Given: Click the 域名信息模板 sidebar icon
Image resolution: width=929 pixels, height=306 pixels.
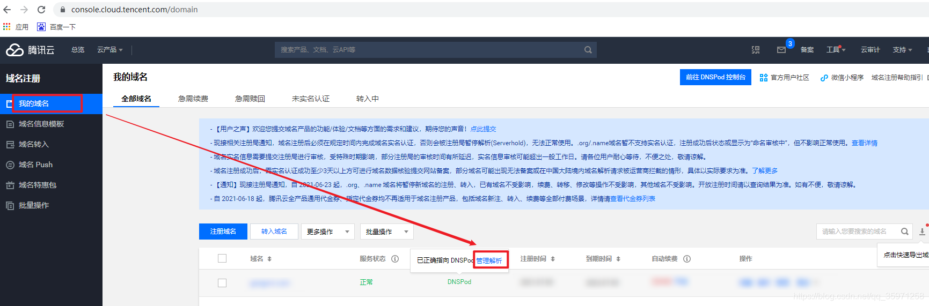Looking at the screenshot, I should click(x=10, y=124).
